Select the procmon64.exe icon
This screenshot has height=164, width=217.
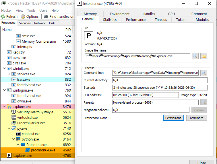pos(28,150)
